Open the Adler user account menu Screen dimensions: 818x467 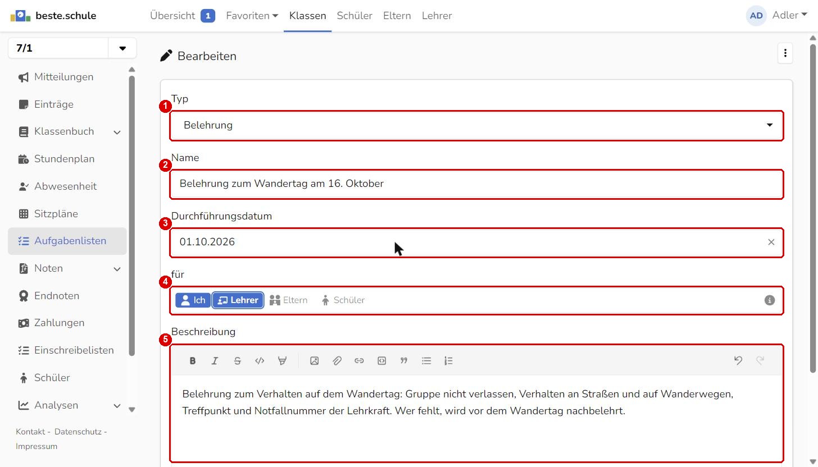click(776, 15)
